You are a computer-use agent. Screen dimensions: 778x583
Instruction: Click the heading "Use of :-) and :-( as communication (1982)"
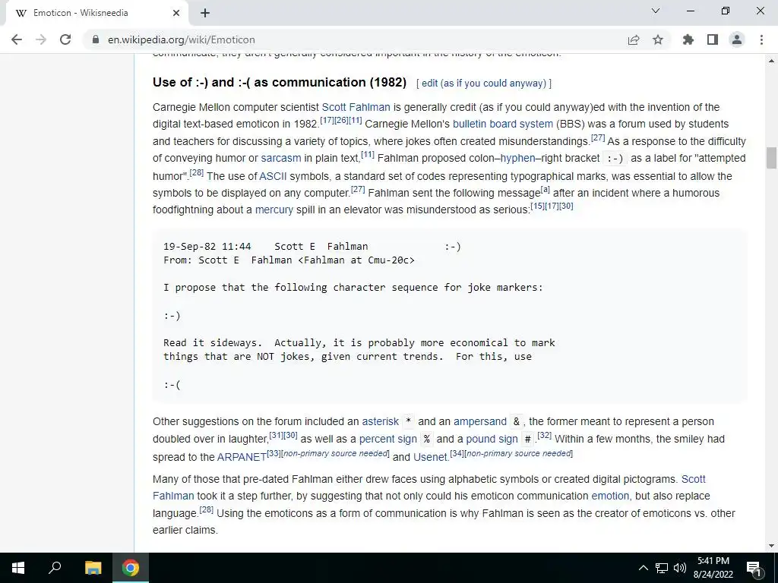point(280,82)
